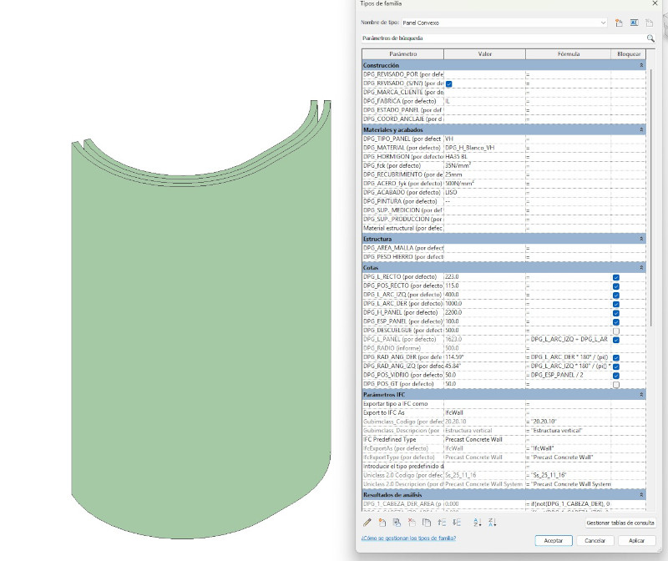Click the Valor column header
This screenshot has width=668, height=561.
tap(485, 54)
